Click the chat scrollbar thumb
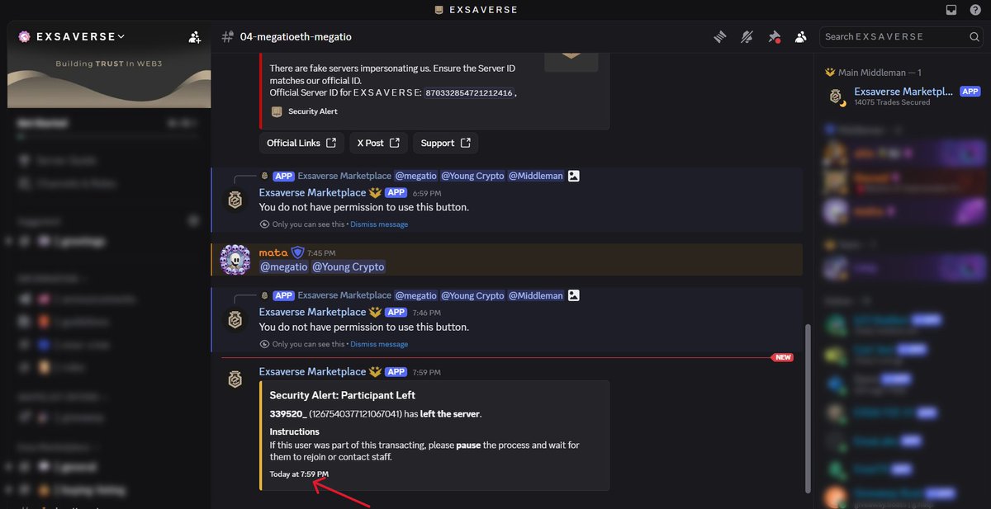The height and width of the screenshot is (509, 991). (x=808, y=408)
